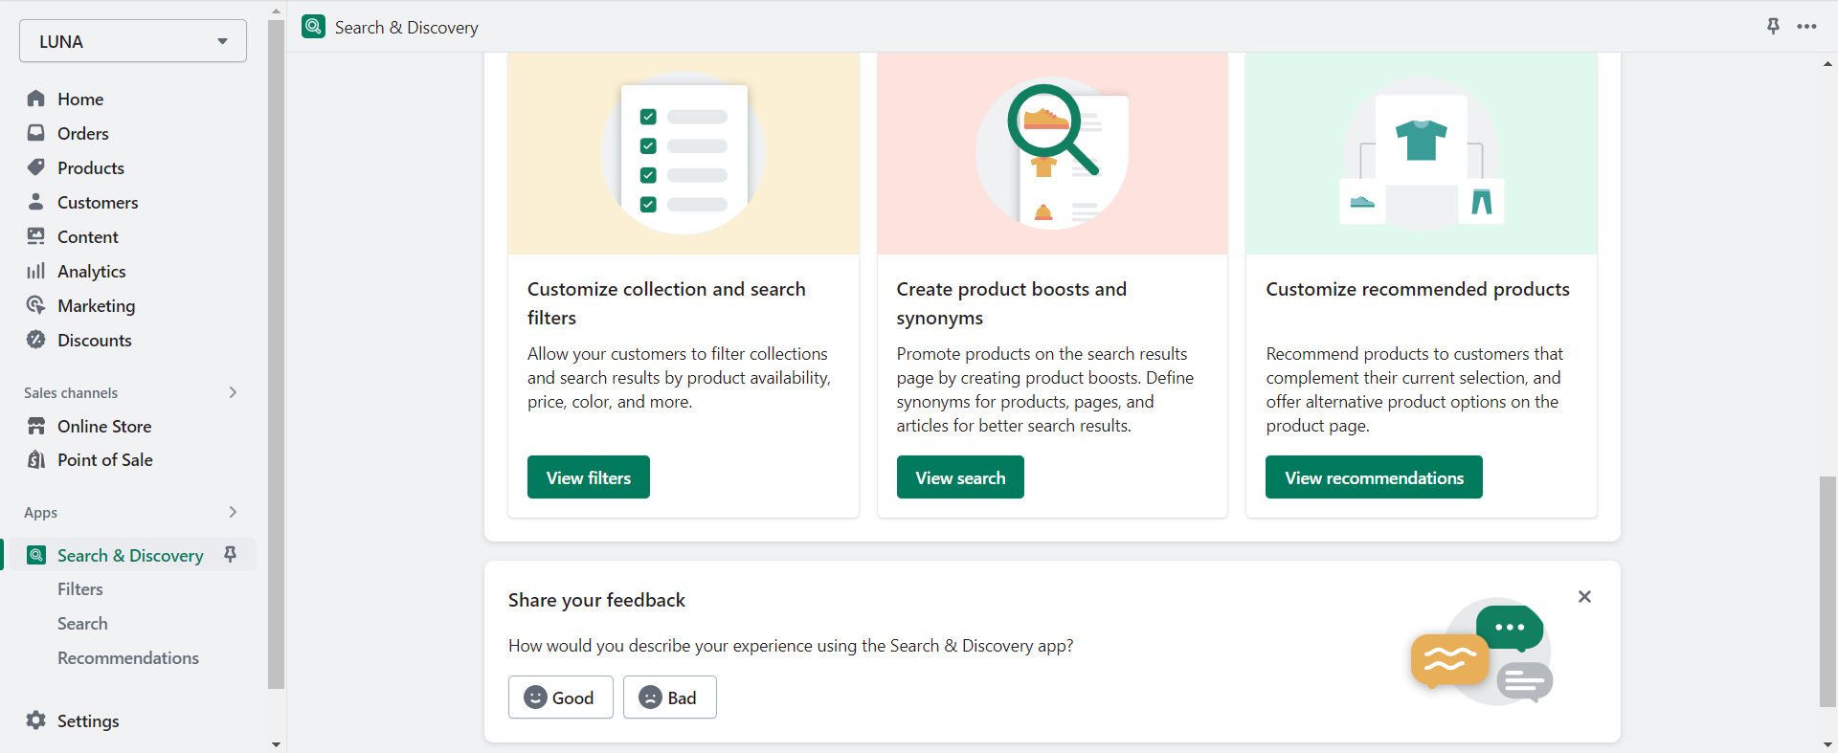This screenshot has width=1838, height=753.
Task: Click the 'Customize recommended products' heading
Action: pyautogui.click(x=1418, y=289)
